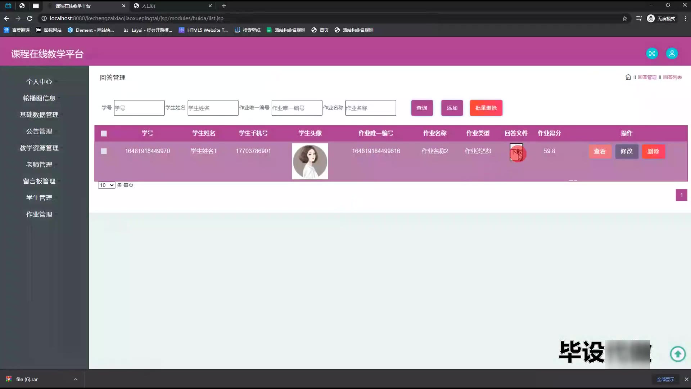
Task: Click the 查询 search button
Action: coord(422,108)
